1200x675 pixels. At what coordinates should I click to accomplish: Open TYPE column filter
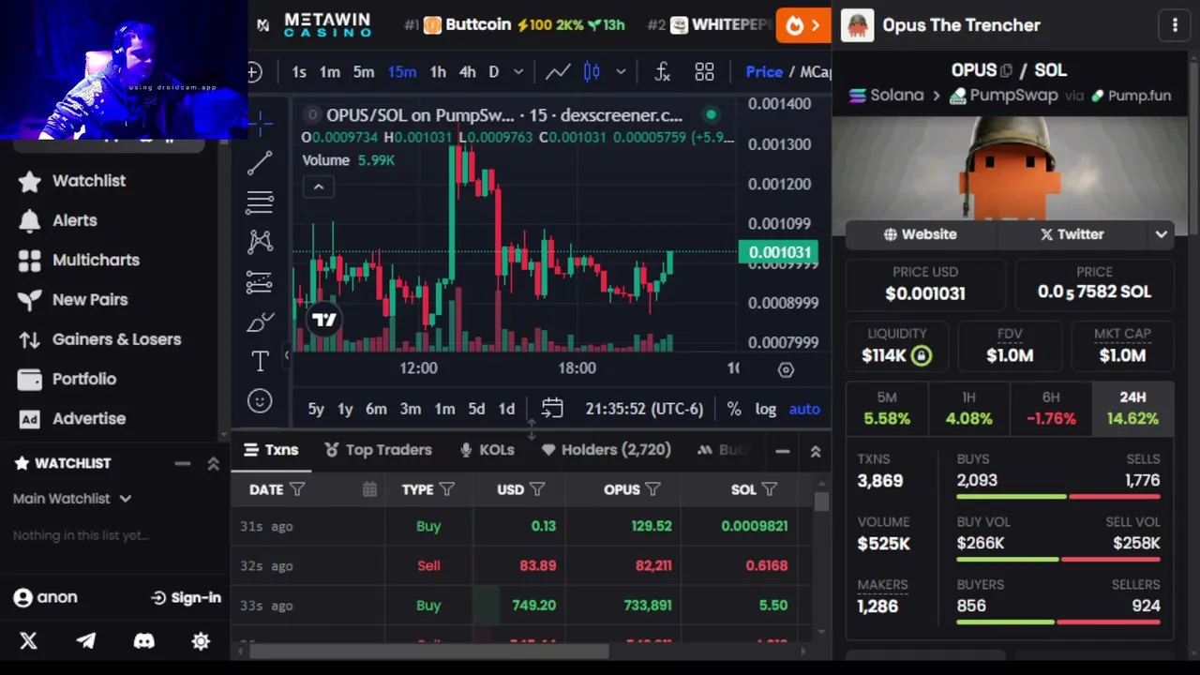tap(446, 489)
